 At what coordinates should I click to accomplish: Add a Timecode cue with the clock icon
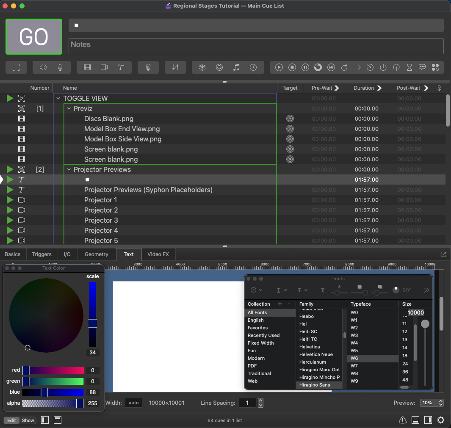(x=253, y=67)
